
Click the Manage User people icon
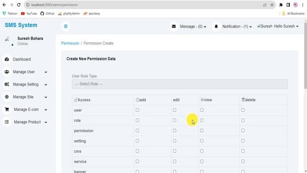(x=7, y=72)
